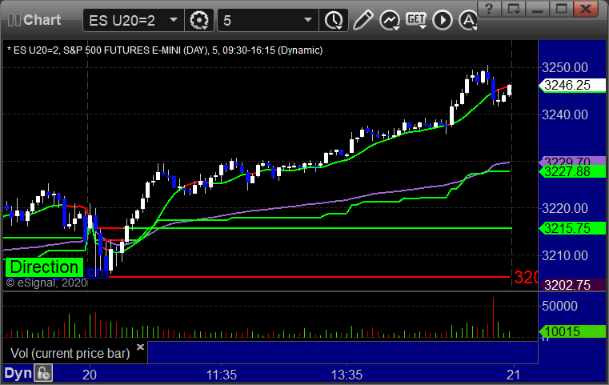Click the Dyn dynamic scaling label
Screen dimensions: 609x385
tap(18, 373)
